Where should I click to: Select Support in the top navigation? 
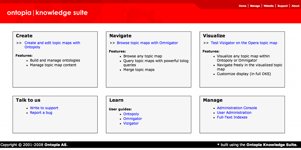[282, 6]
